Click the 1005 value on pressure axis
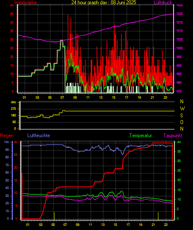Image resolution: width=193 pixels, height=230 pixels. [x=179, y=39]
